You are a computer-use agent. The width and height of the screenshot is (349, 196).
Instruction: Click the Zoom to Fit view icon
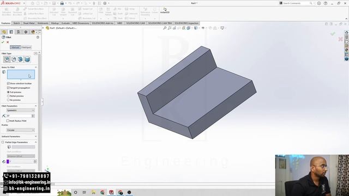(x=165, y=28)
